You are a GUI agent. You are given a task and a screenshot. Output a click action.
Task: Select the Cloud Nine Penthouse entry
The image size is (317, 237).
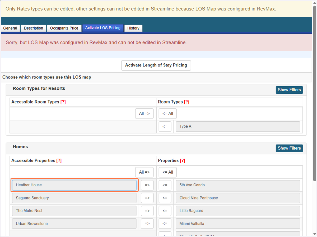point(238,198)
